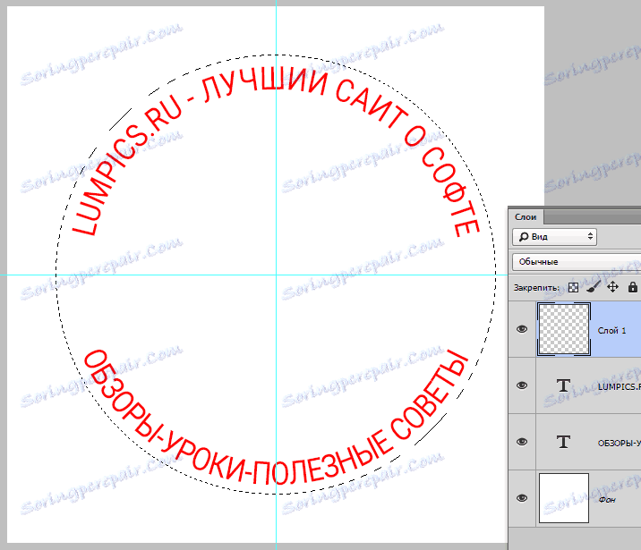
Task: Click the LUMPICS text layer T icon
Action: click(x=563, y=385)
